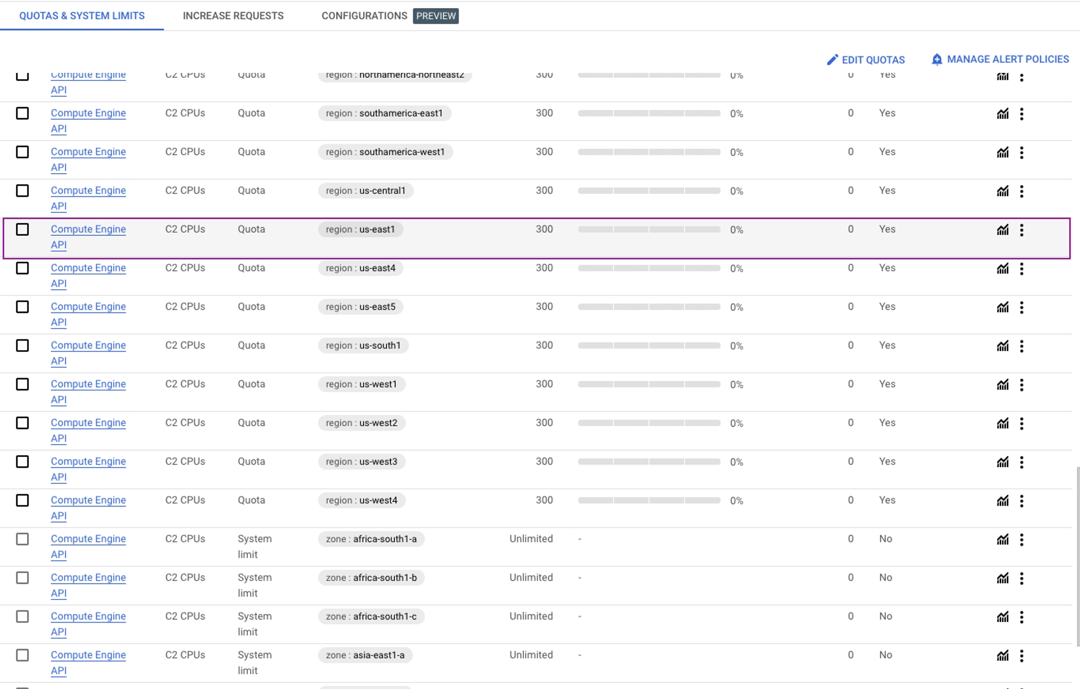Open usage chart for us-west4 row

tap(1002, 501)
